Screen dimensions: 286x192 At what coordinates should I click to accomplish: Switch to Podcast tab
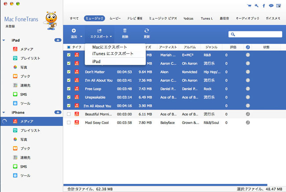point(188,18)
